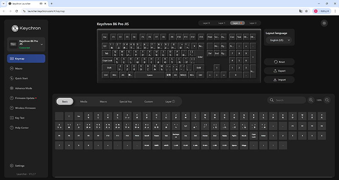This screenshot has width=339, height=180.
Task: Switch to Layer 3
Action: [253, 23]
